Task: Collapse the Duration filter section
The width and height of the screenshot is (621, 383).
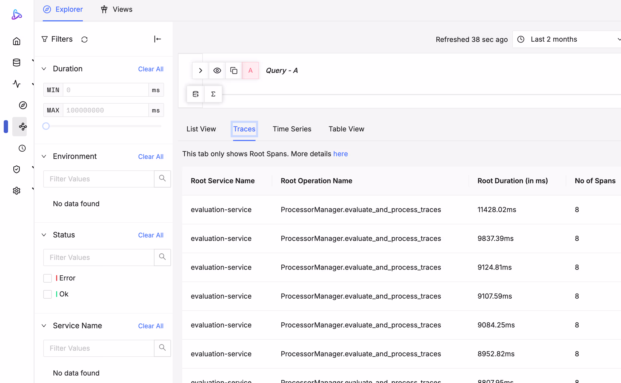Action: coord(44,69)
